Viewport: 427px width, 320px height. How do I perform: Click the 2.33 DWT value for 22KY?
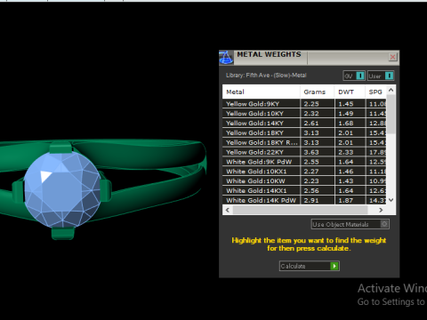pos(346,152)
